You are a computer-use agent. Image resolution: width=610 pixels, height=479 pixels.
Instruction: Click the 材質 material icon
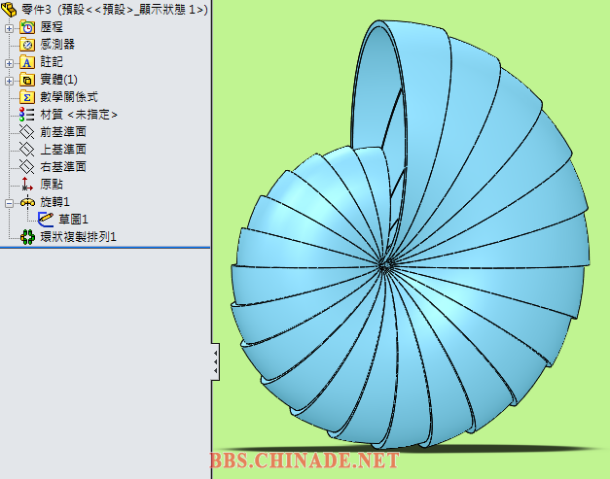point(27,115)
